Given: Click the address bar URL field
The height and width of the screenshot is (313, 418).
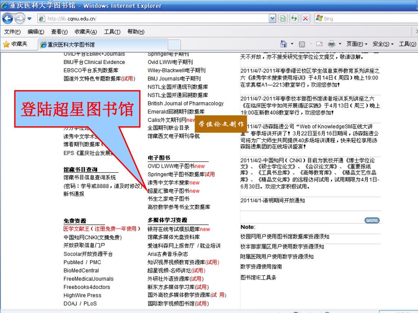Looking at the screenshot, I should [x=153, y=19].
